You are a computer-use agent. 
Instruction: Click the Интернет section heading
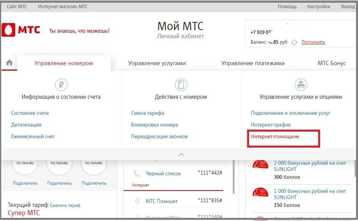141,185
